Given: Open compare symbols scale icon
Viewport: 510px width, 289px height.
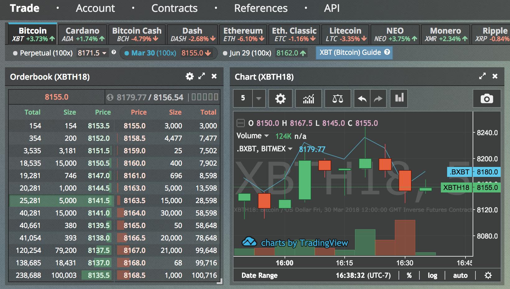Looking at the screenshot, I should pyautogui.click(x=338, y=98).
